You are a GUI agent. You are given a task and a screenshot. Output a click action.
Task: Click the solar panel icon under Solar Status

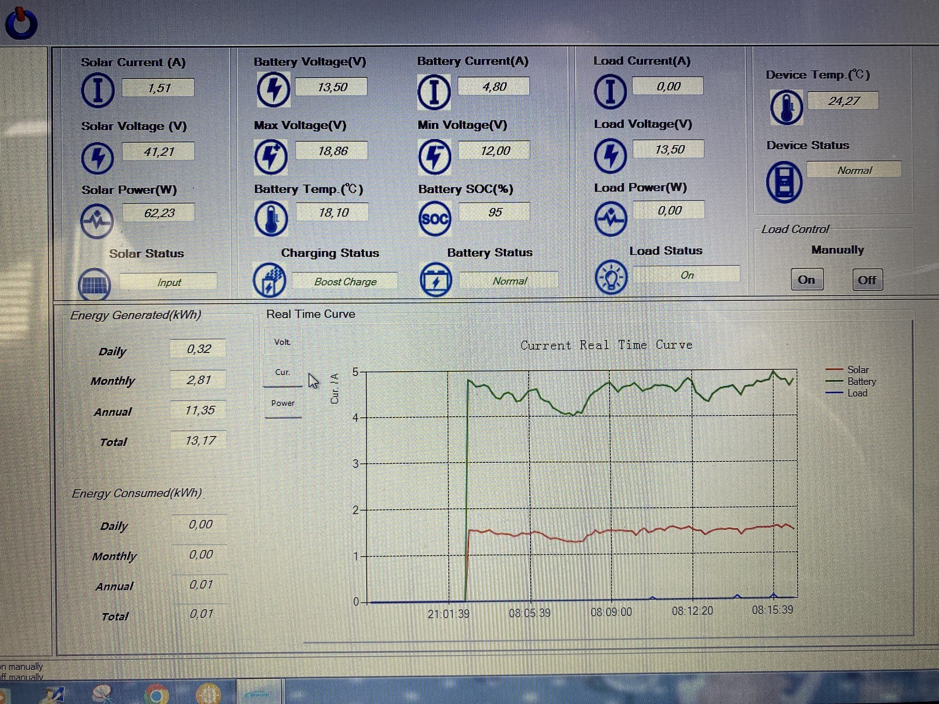coord(94,284)
